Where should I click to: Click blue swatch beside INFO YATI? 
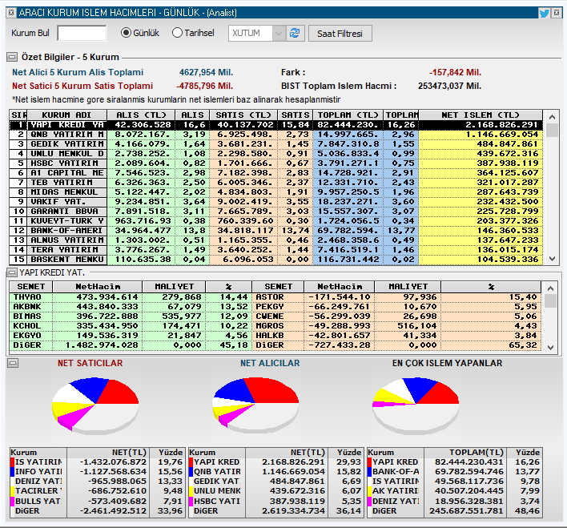coord(13,472)
